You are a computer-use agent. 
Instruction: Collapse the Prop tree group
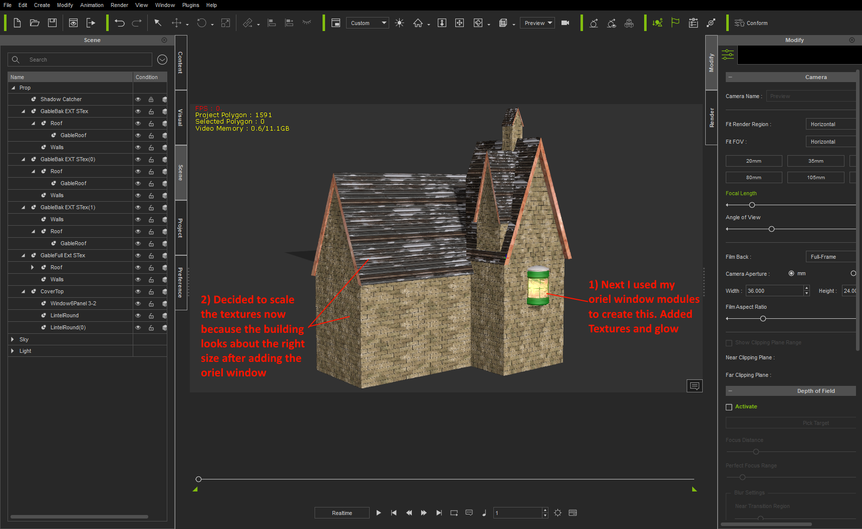(x=13, y=88)
